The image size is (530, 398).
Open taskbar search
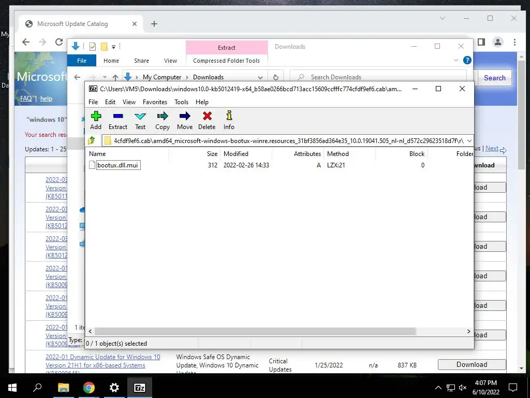pyautogui.click(x=37, y=388)
